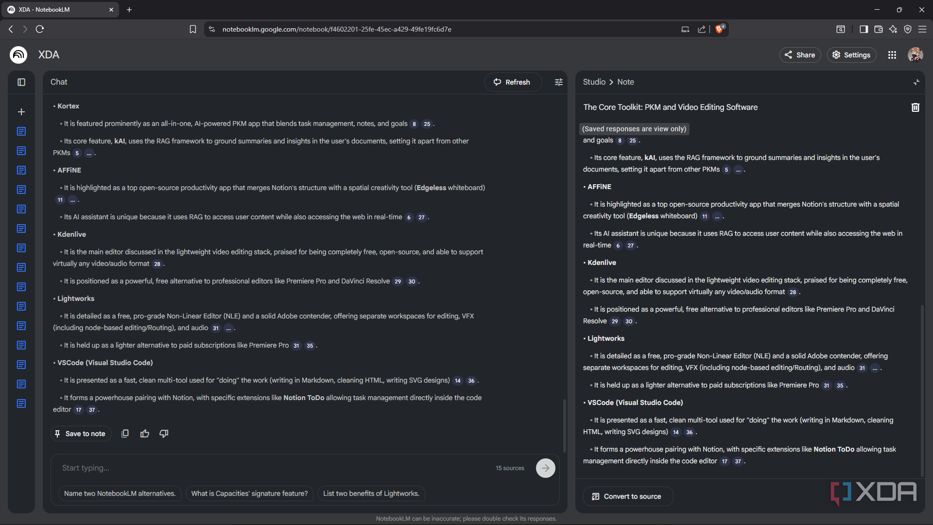Click the browser address bar URL

pos(337,29)
